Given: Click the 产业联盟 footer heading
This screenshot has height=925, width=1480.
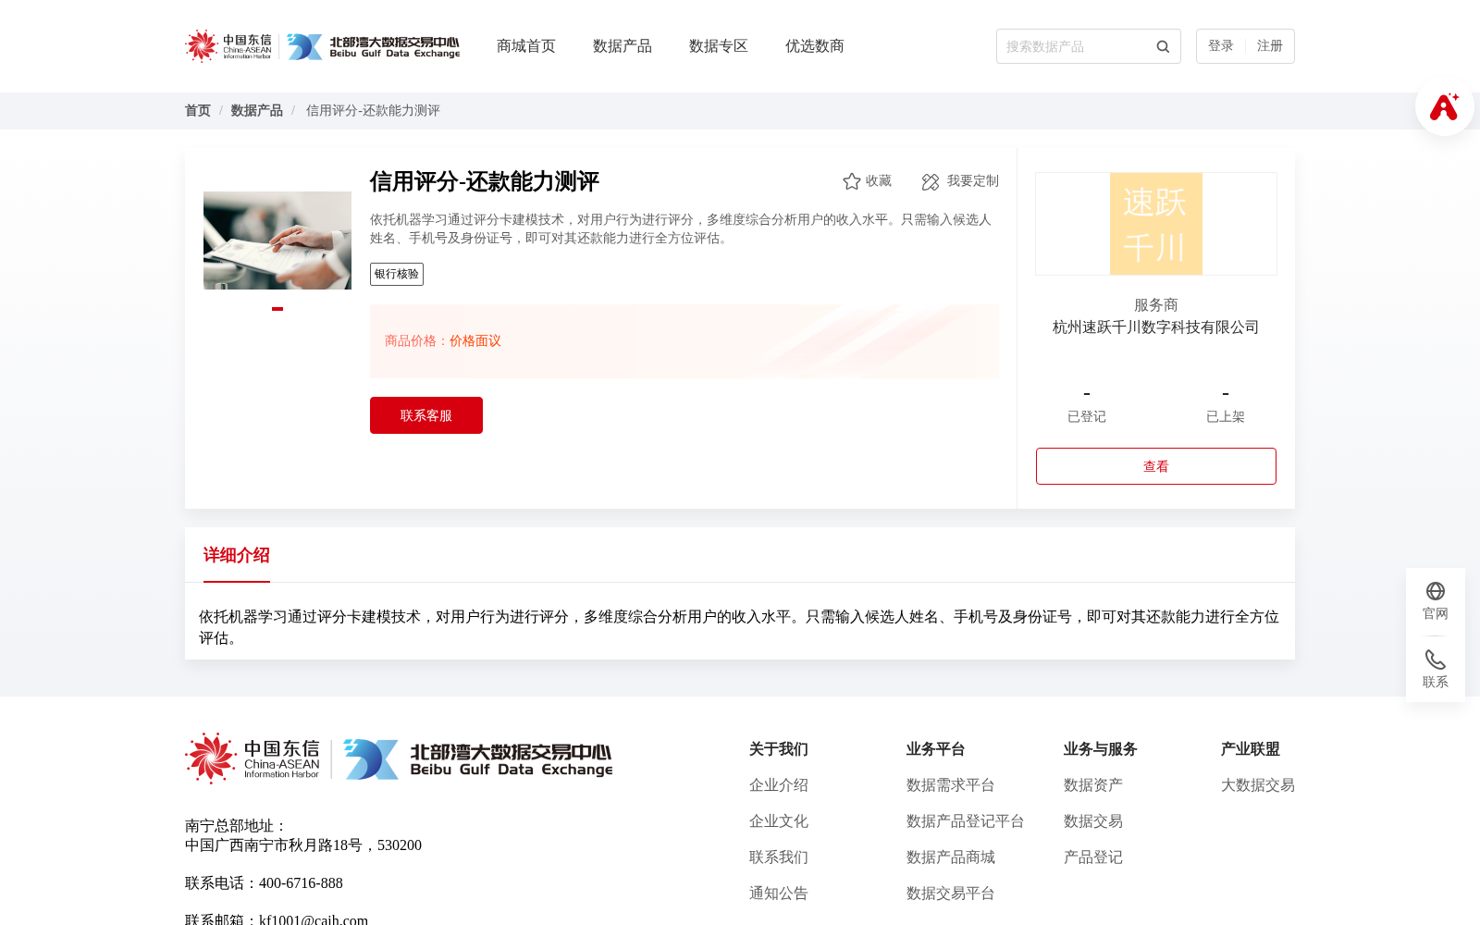Looking at the screenshot, I should (1251, 749).
